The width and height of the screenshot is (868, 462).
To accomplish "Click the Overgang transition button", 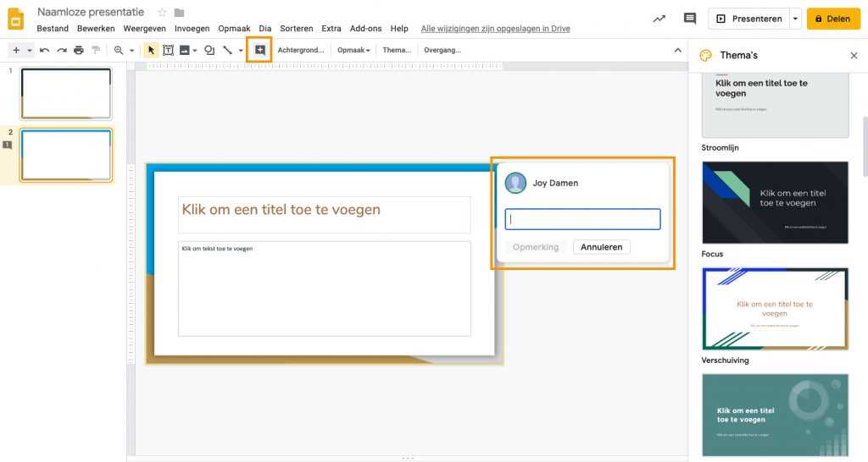I will (x=442, y=50).
